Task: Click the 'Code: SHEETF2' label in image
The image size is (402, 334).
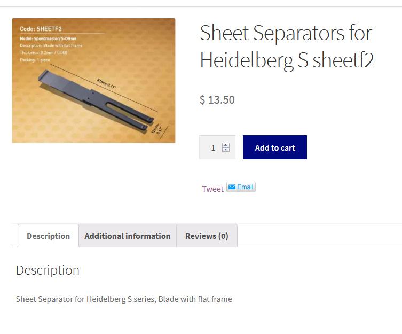Action: [x=41, y=29]
